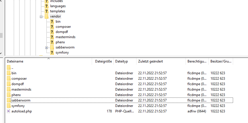The image size is (248, 123).
Task: Select the parent directory entry (..)
Action: [x=12, y=68]
